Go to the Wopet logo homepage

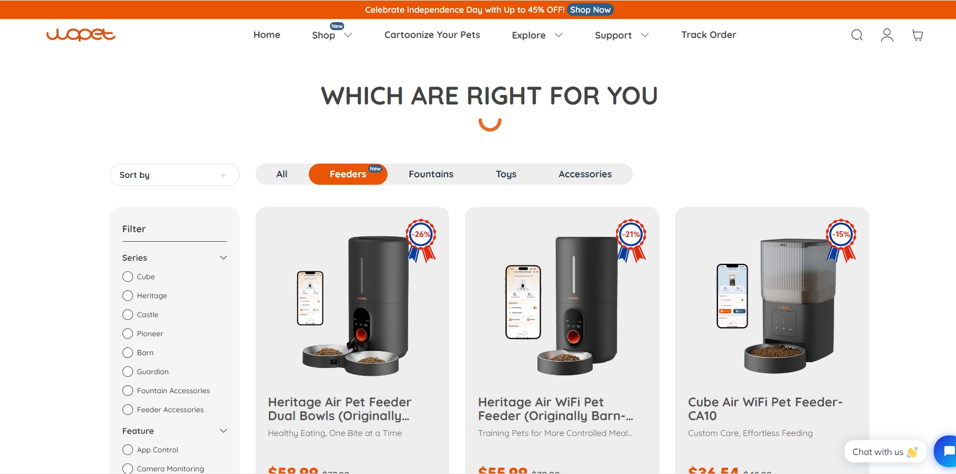click(x=81, y=34)
